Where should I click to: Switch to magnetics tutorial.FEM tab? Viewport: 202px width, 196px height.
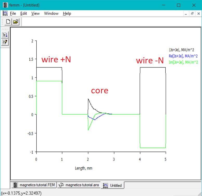34,185
